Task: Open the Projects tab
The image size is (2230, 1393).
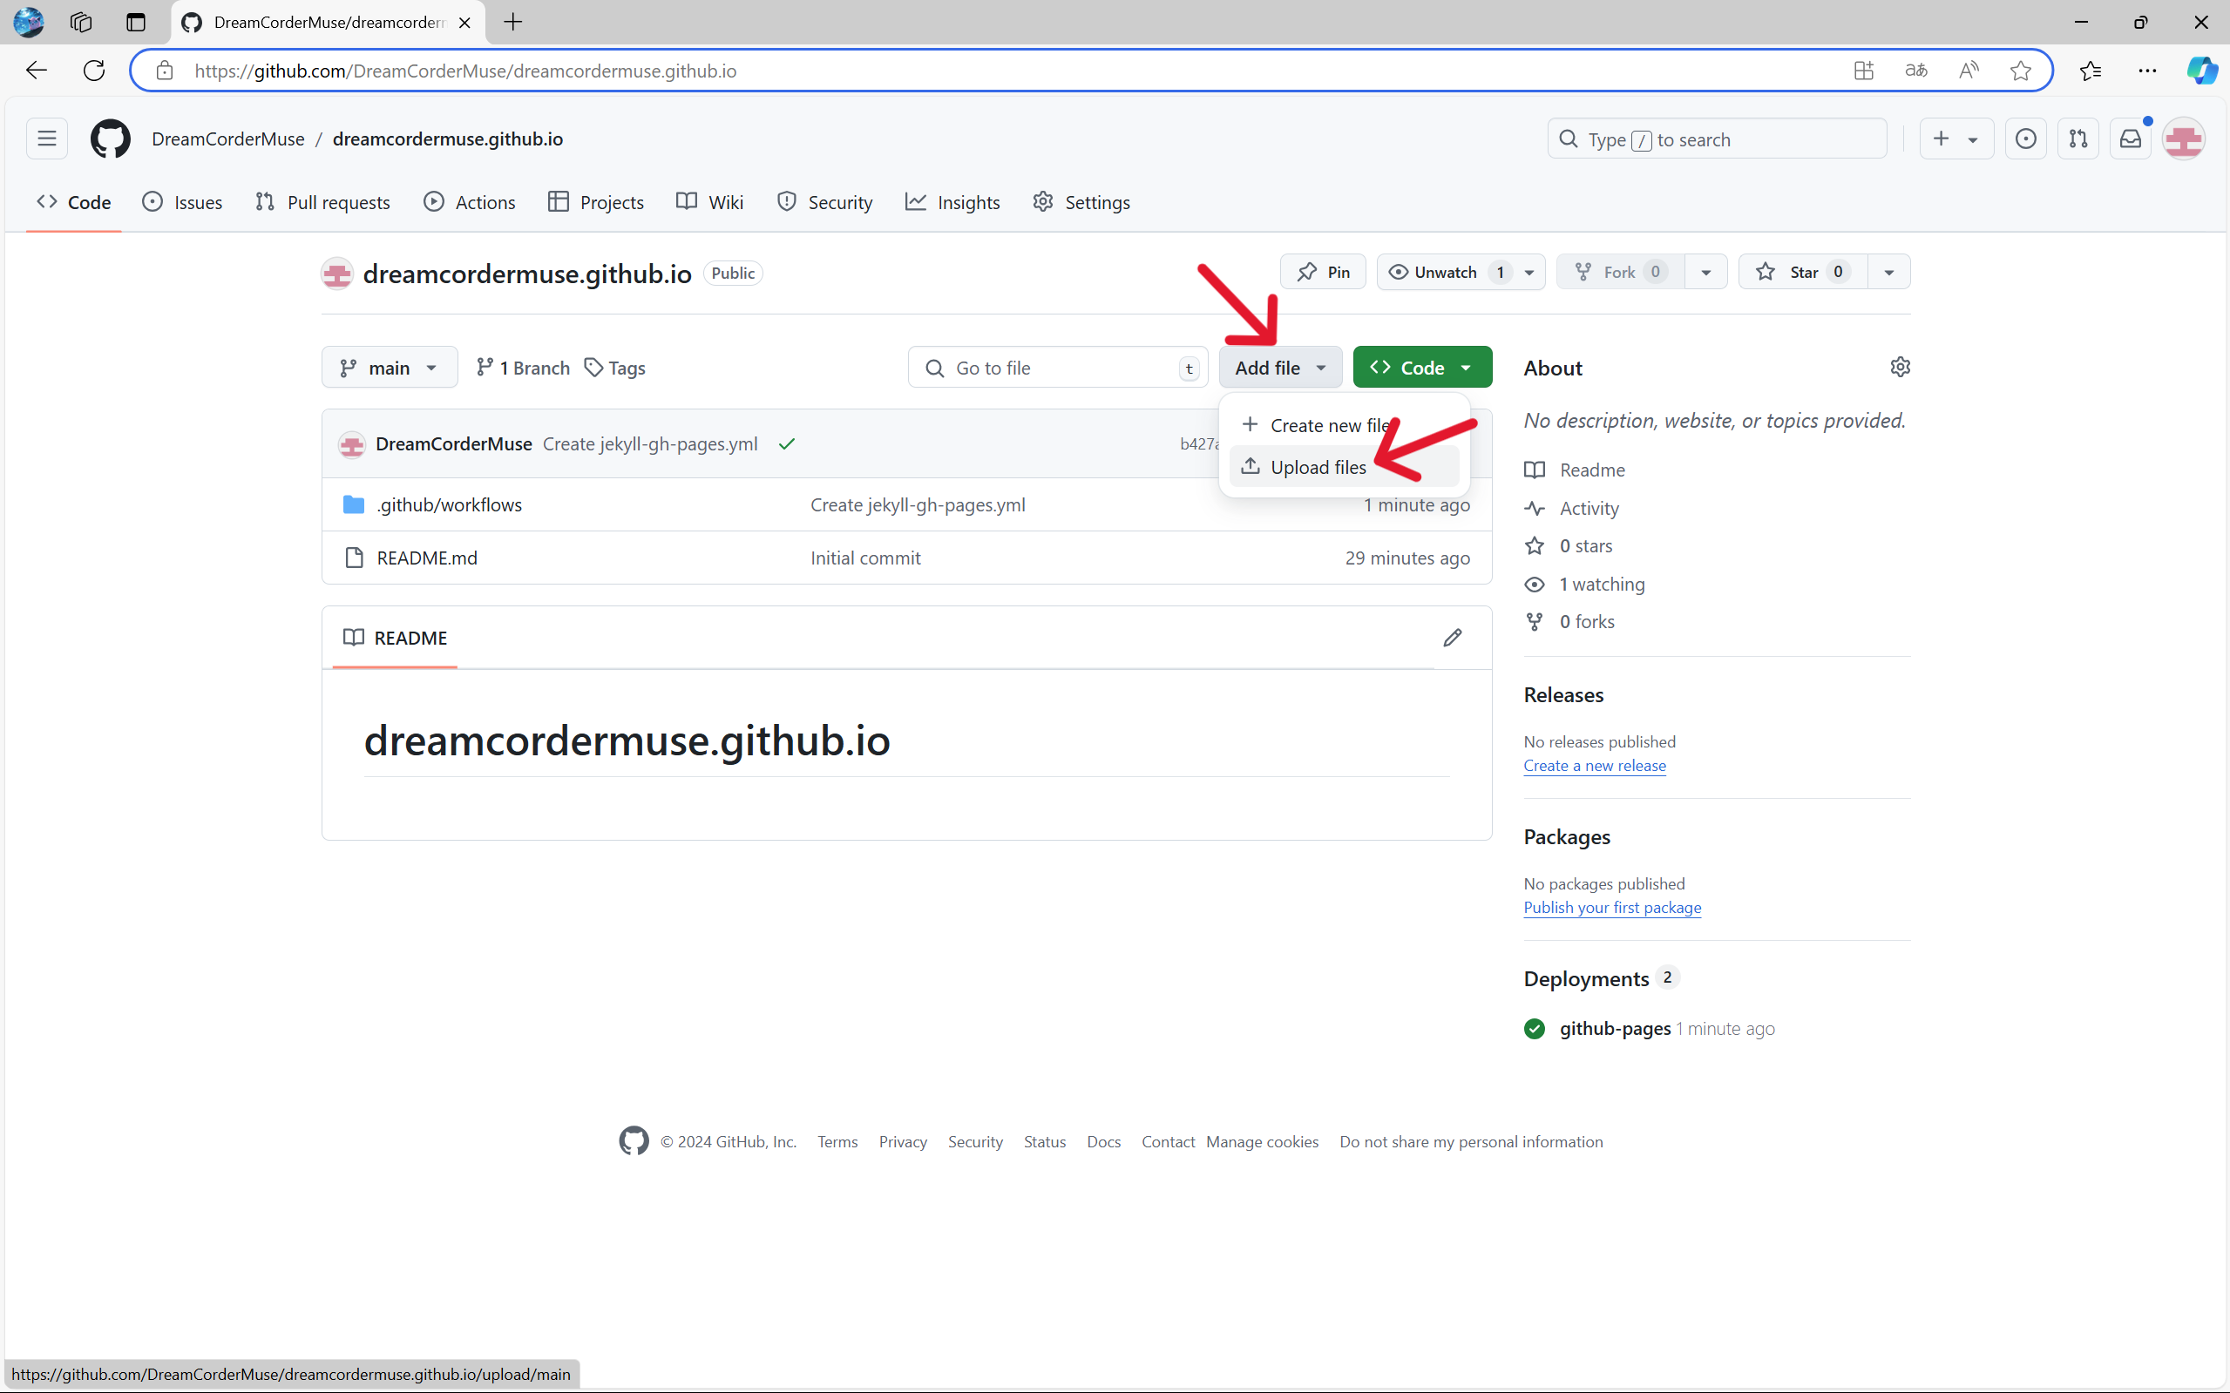Action: pyautogui.click(x=595, y=202)
